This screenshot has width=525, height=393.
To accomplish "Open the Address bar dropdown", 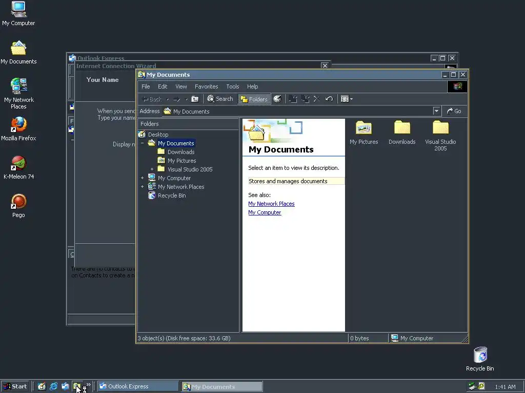I will point(436,111).
